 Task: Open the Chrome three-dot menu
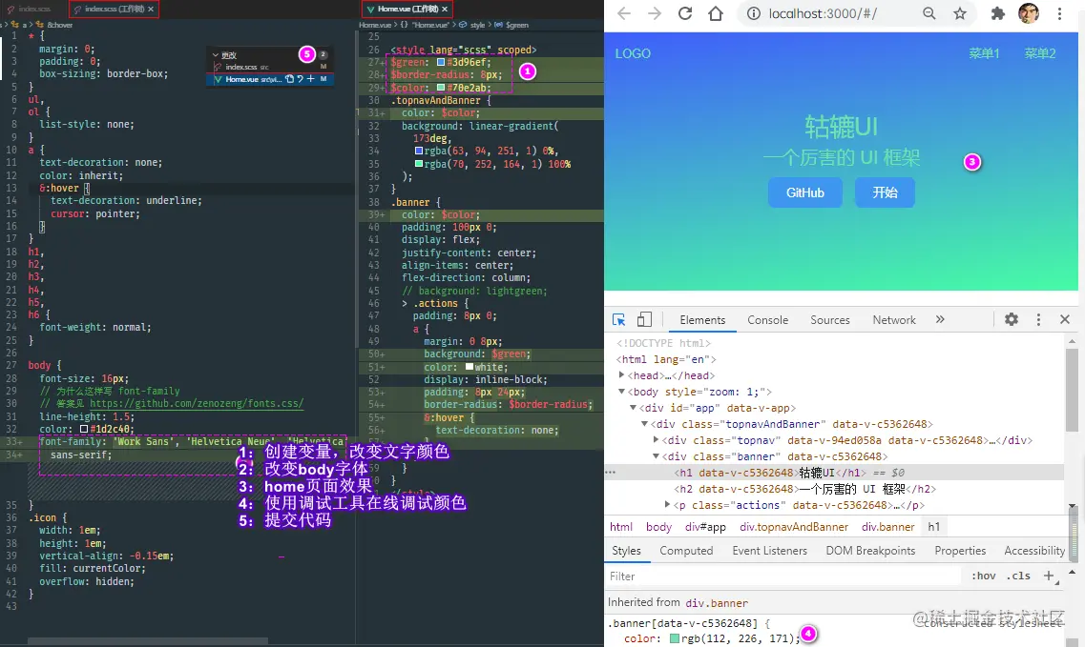[1059, 14]
